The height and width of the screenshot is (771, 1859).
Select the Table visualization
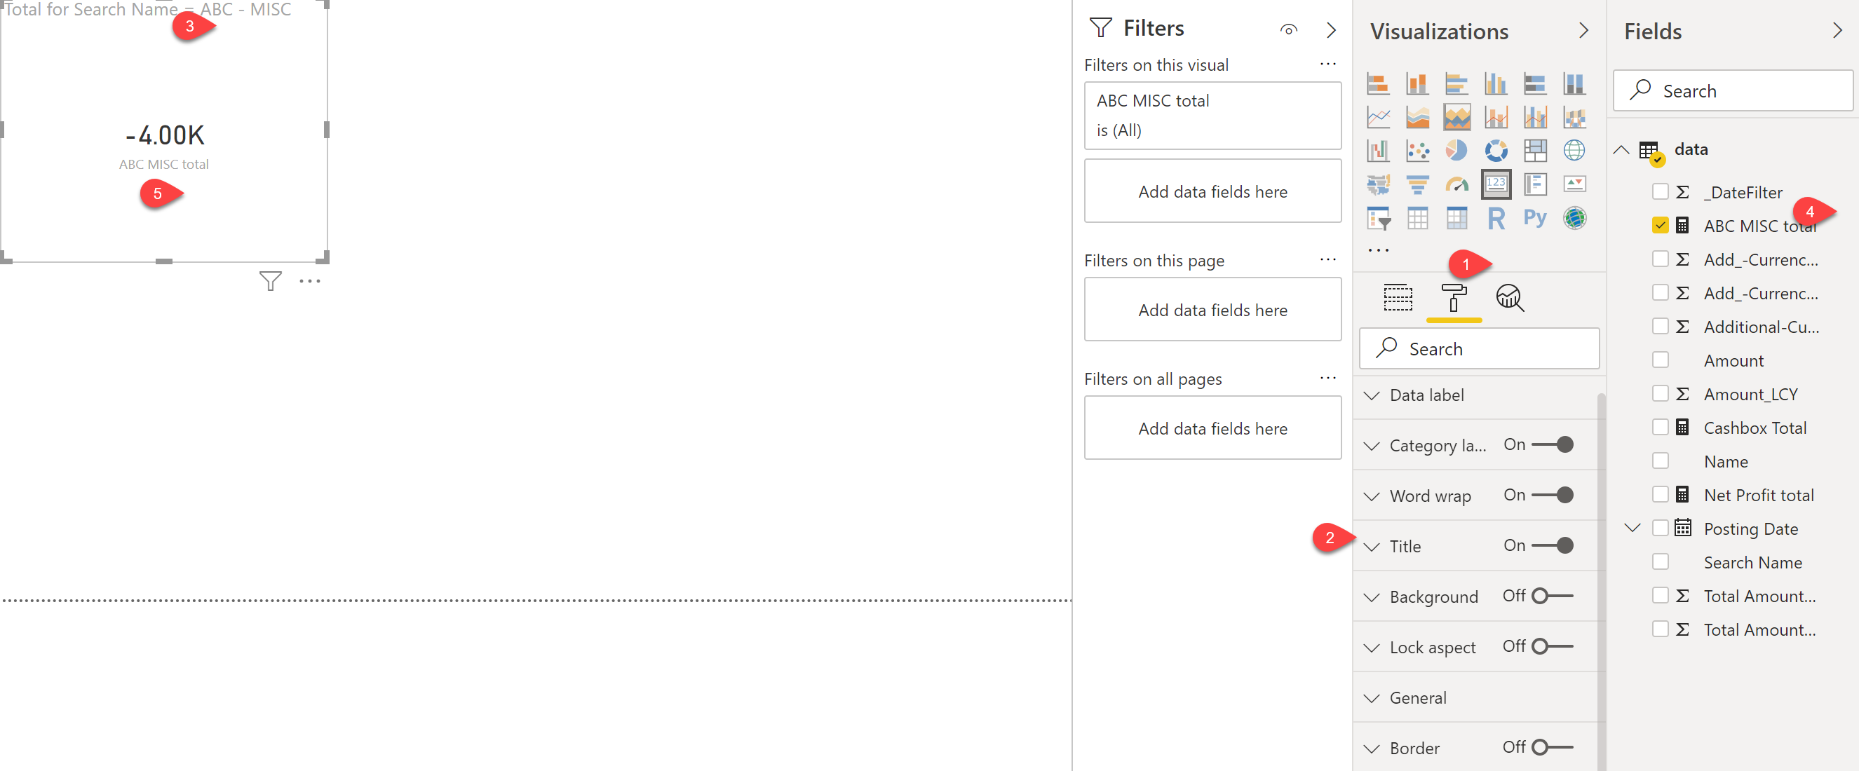[1418, 218]
